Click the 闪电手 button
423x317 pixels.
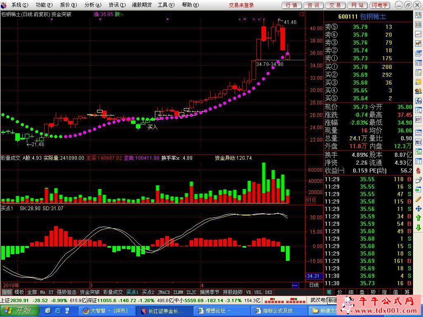(x=380, y=5)
